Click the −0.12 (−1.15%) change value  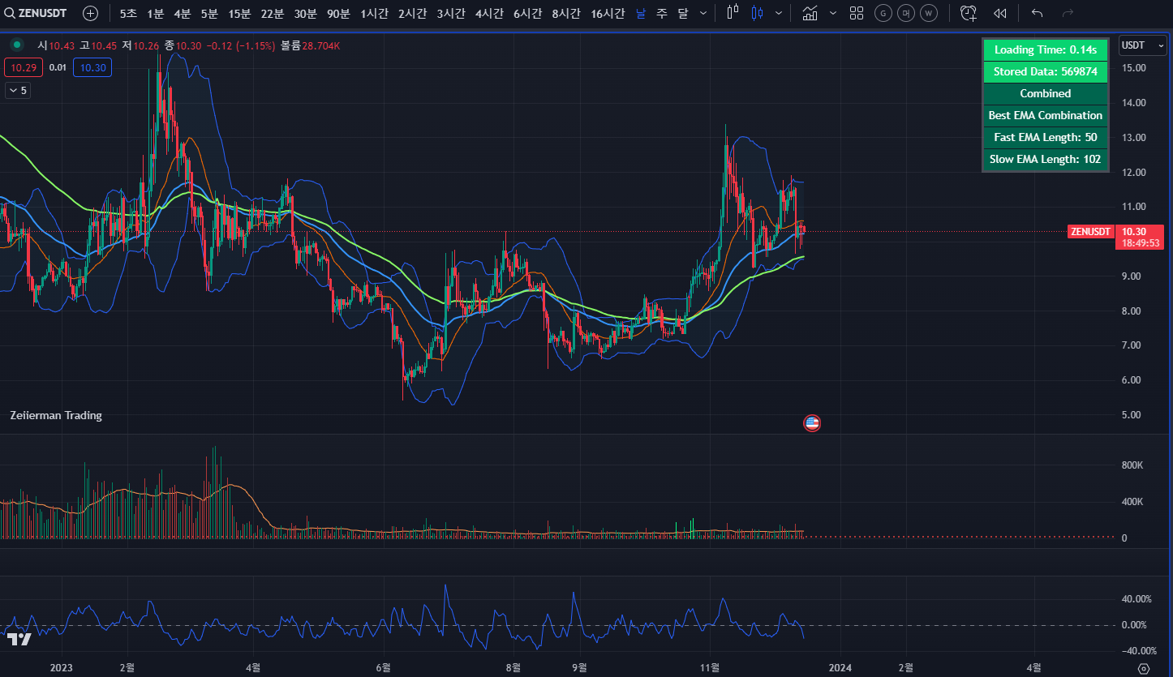click(242, 45)
